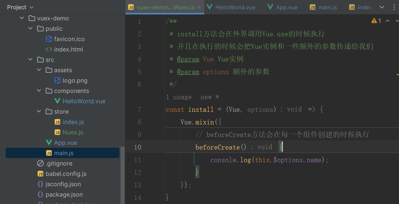The image size is (399, 204).
Task: Switch to the main.js editor tab
Action: point(323,7)
